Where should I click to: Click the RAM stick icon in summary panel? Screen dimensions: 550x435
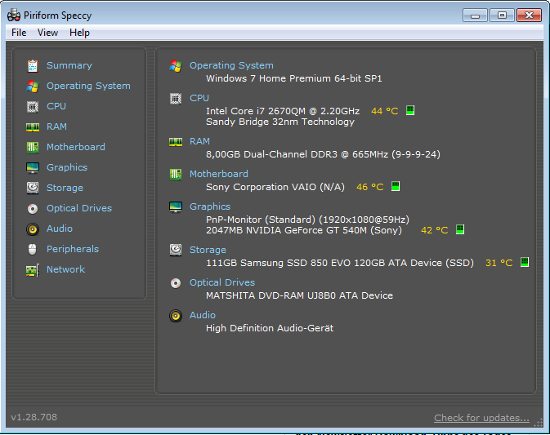[176, 142]
